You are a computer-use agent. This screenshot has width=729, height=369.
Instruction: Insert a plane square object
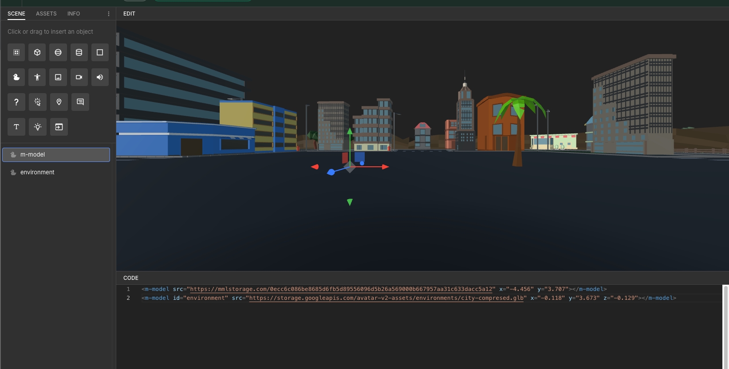point(100,52)
